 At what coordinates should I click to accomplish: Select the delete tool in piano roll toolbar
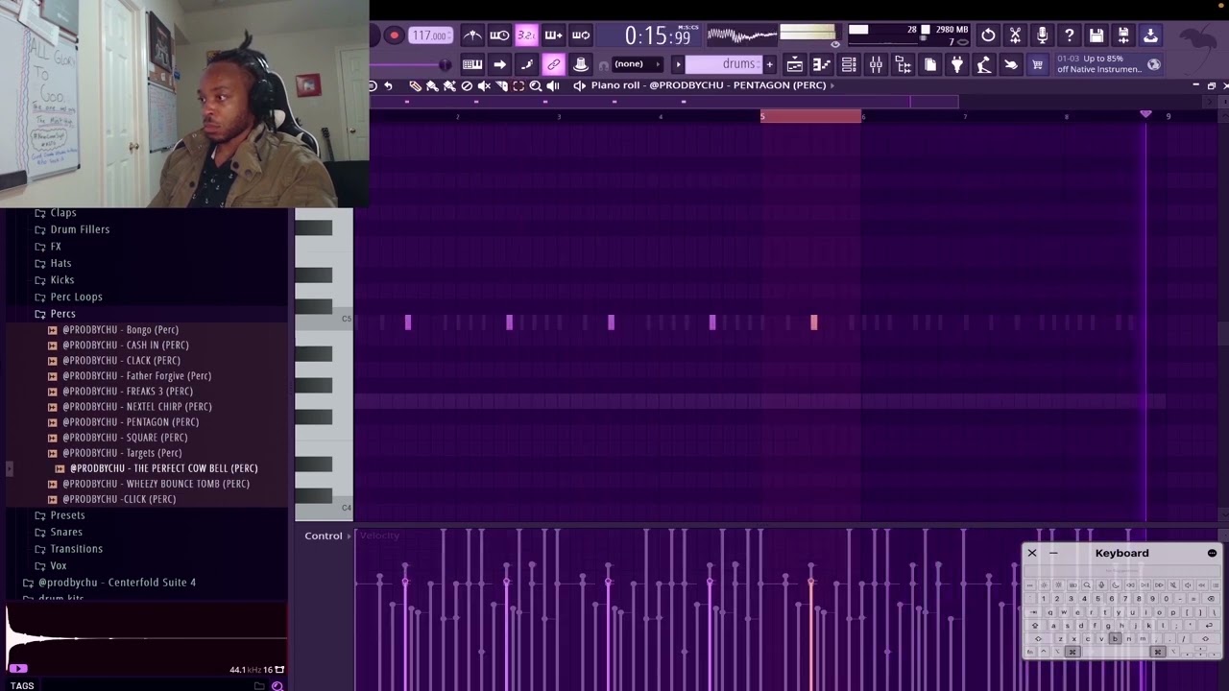[467, 85]
